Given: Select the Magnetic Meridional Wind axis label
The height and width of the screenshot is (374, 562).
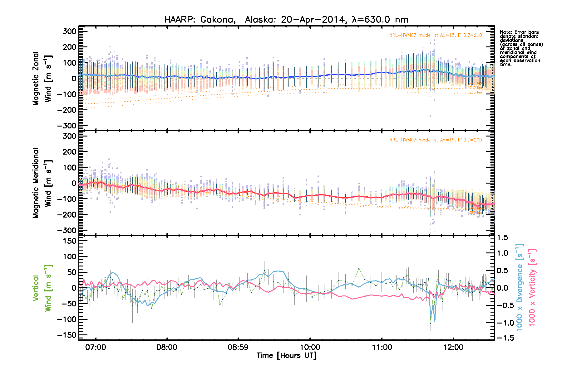Looking at the screenshot, I should click(42, 183).
